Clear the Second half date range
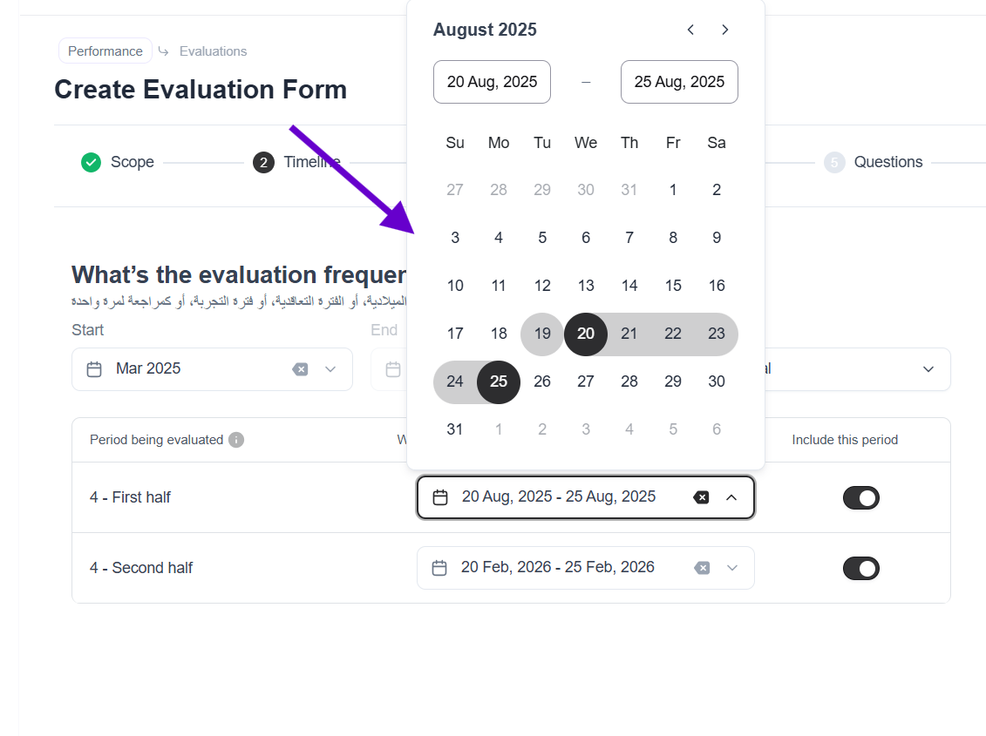The width and height of the screenshot is (986, 736). pyautogui.click(x=702, y=568)
